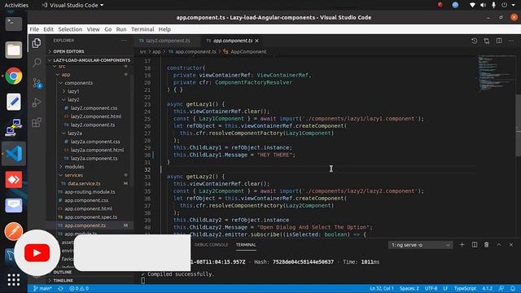Open the Selection menu
The width and height of the screenshot is (521, 293).
(70, 29)
